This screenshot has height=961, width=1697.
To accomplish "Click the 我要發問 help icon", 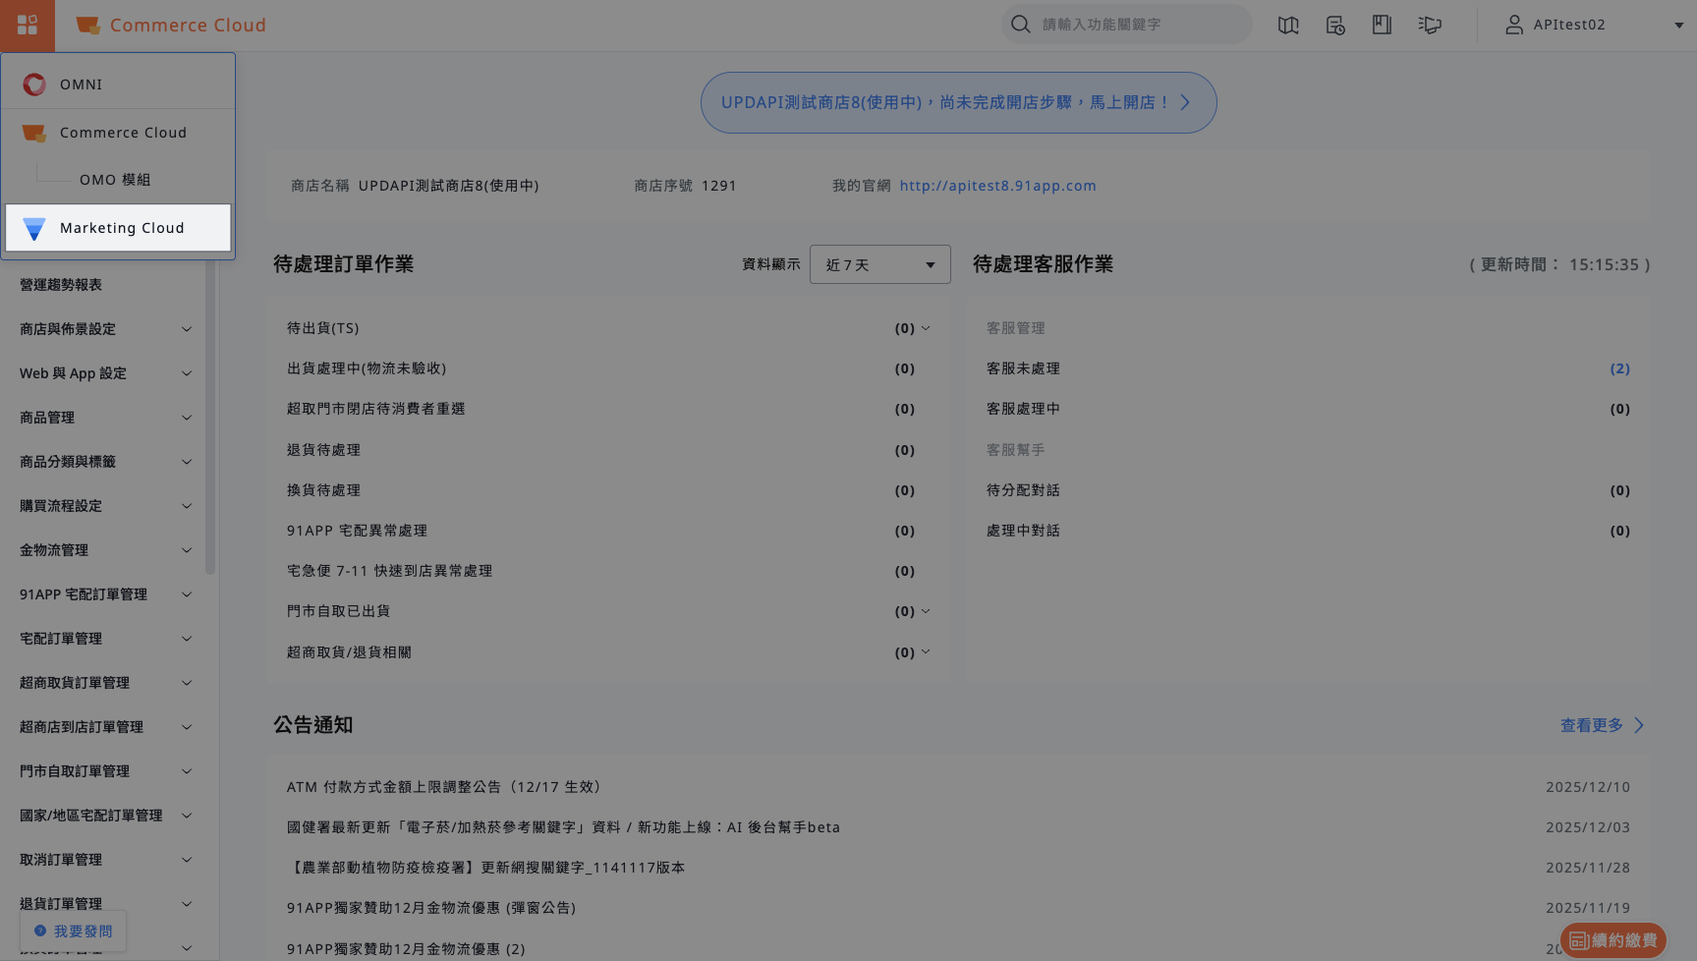I will [40, 931].
